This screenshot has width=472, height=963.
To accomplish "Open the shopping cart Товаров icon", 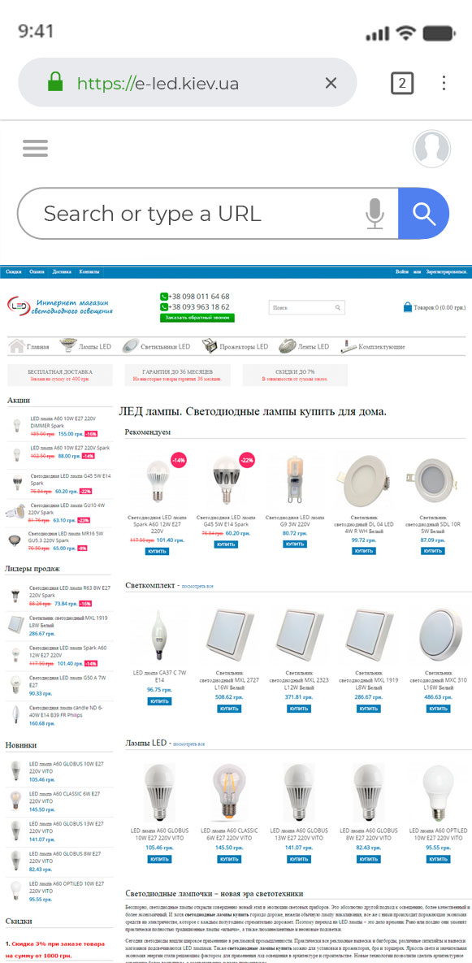I will click(408, 307).
